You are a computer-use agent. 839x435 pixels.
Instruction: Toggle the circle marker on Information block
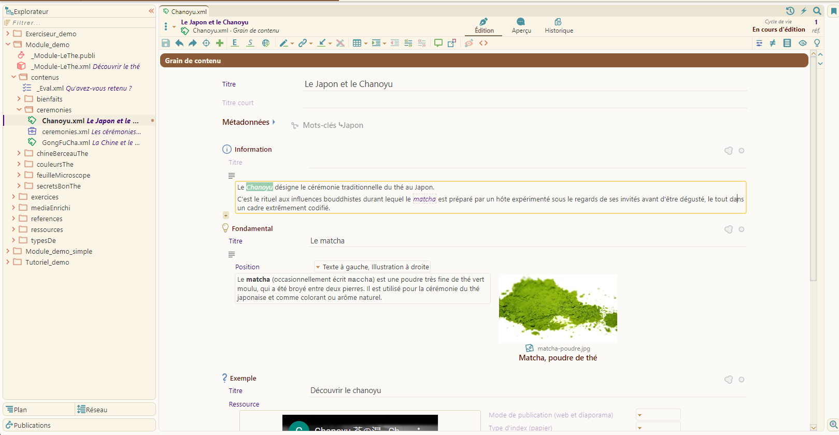742,151
